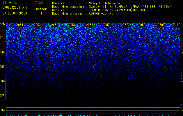Click the timestamp 07.08.04 20:50

coord(15,13)
